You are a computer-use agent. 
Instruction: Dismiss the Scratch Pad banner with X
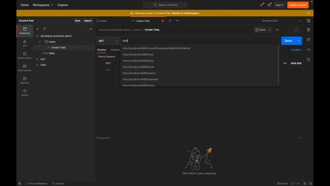pyautogui.click(x=308, y=13)
